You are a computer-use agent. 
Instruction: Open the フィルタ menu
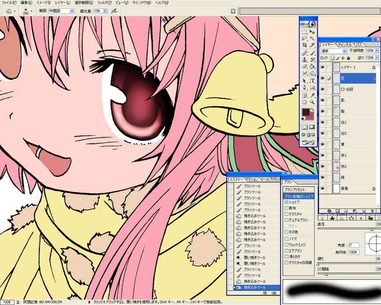104,3
